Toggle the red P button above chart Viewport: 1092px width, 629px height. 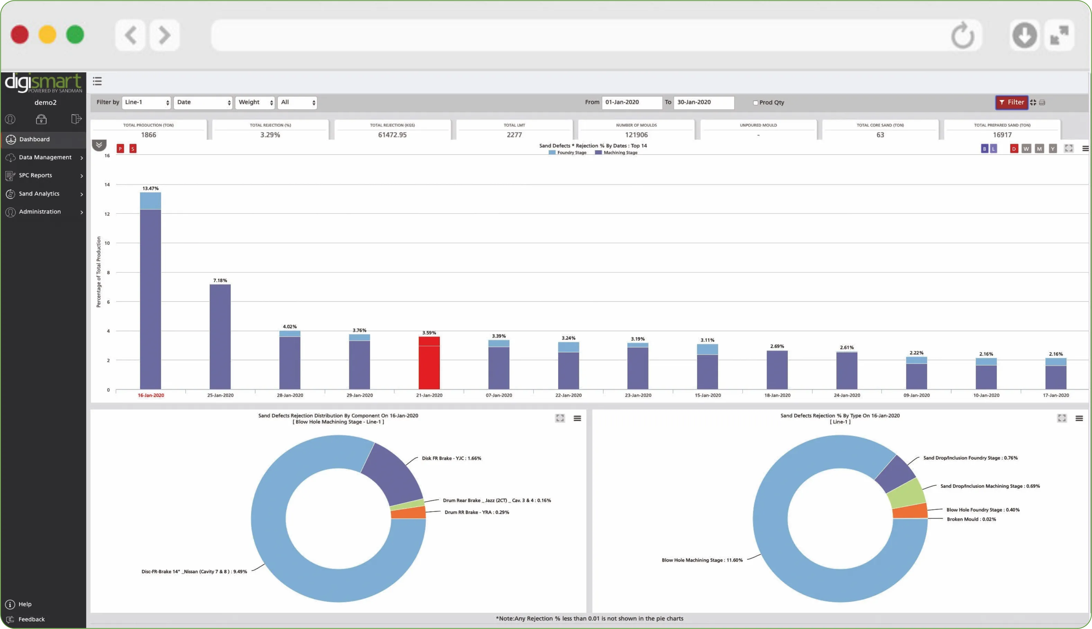[120, 149]
